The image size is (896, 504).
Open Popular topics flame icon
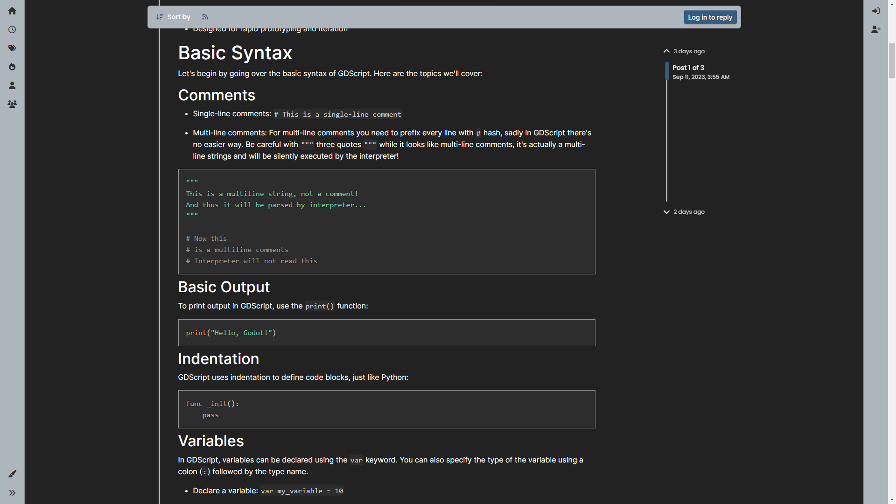[x=12, y=67]
